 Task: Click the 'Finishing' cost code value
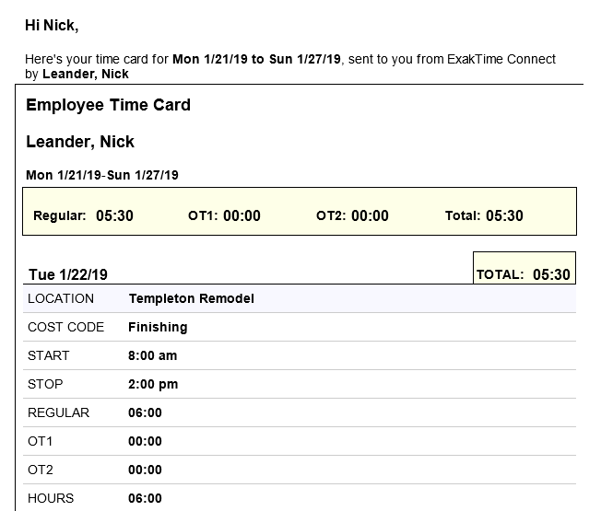158,327
